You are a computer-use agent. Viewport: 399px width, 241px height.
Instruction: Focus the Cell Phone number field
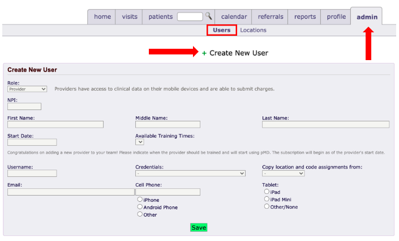coord(168,192)
